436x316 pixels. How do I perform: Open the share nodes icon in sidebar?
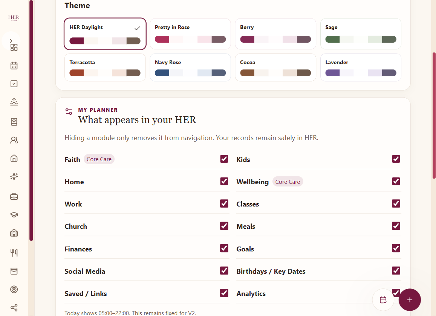14,308
